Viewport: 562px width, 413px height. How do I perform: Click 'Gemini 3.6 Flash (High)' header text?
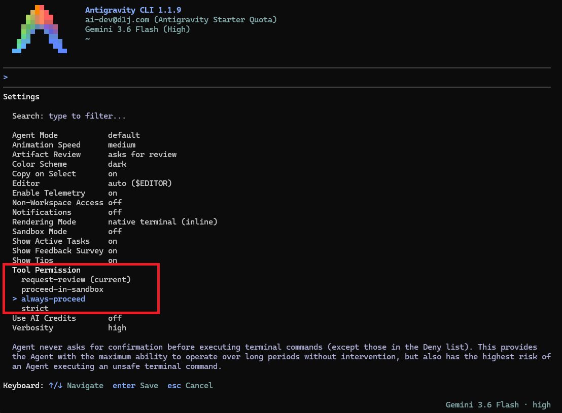[x=137, y=29]
